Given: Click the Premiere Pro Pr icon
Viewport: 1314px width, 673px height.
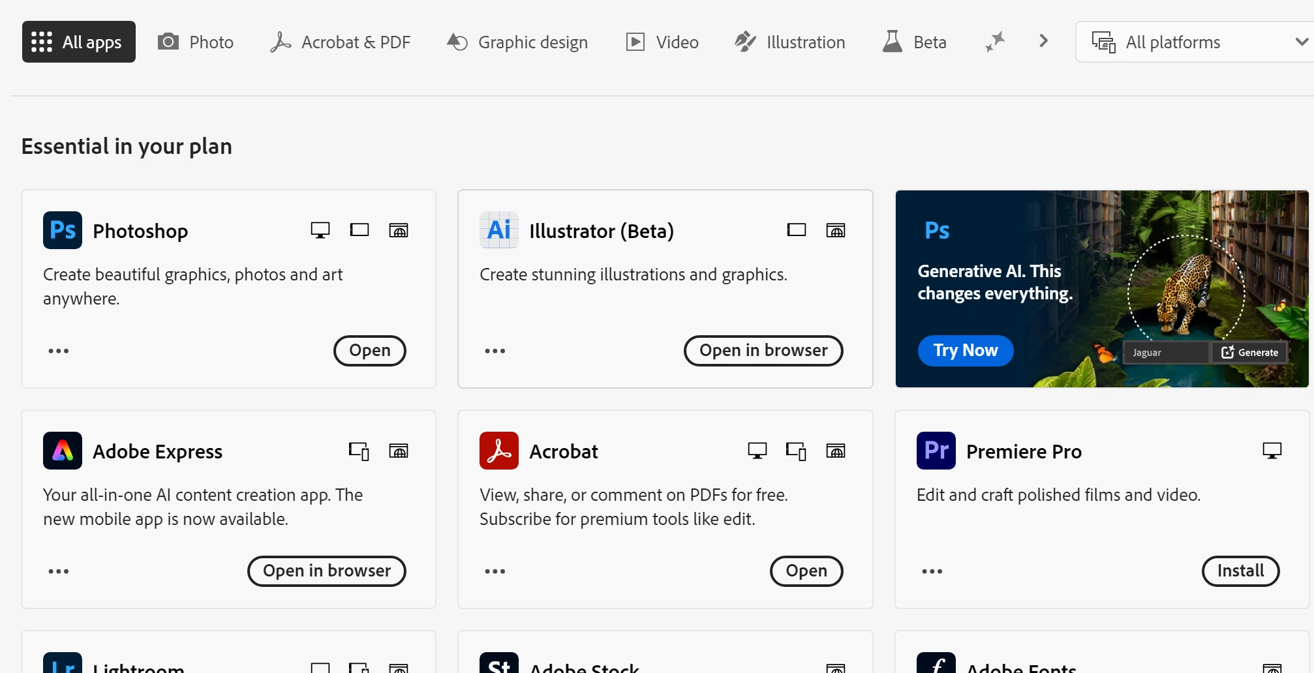Looking at the screenshot, I should 936,451.
